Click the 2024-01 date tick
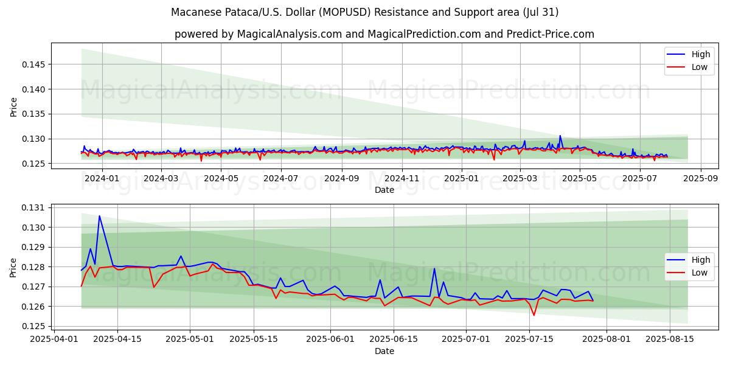 tap(101, 178)
